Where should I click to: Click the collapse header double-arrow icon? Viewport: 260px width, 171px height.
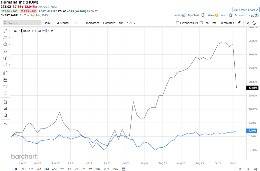tap(248, 23)
